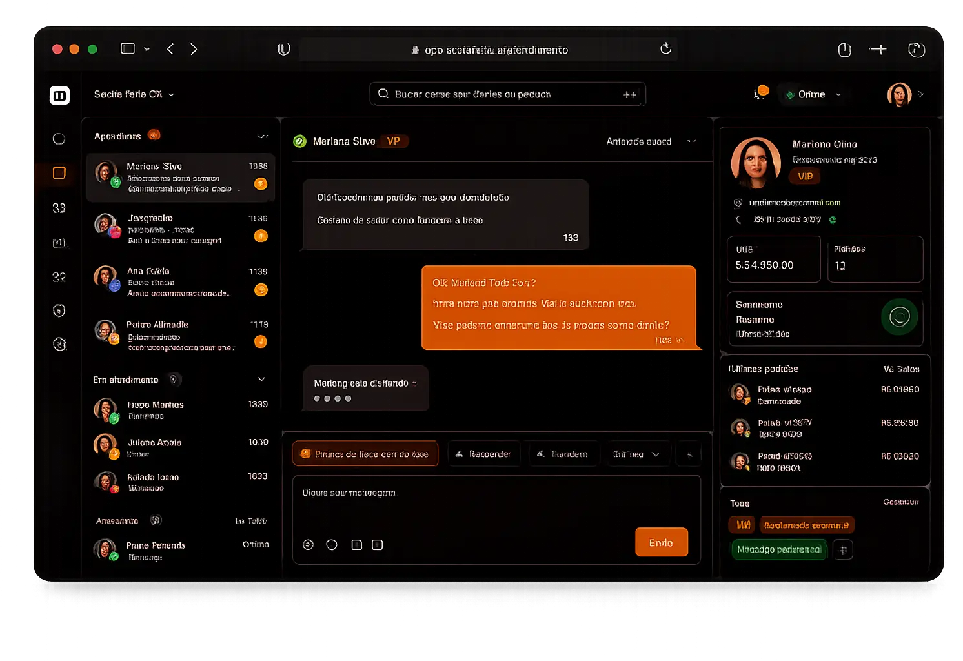Viewport: 963px width, 661px height.
Task: Click the plus icon beside the Enr neg dropdown
Action: coord(689,454)
